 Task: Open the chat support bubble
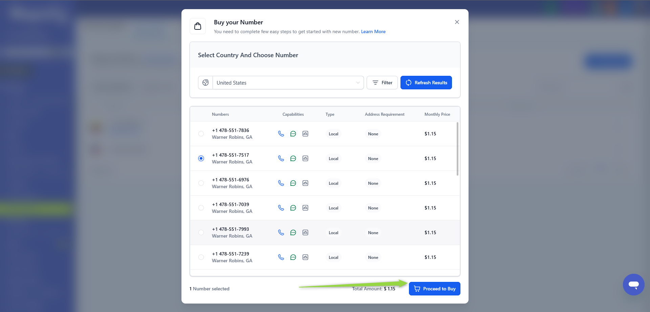coord(633,285)
